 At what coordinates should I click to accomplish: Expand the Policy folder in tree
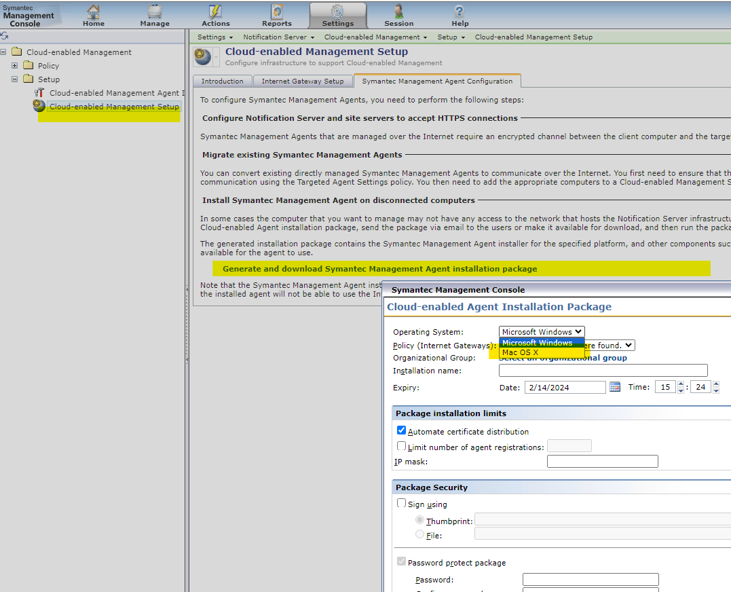click(15, 66)
